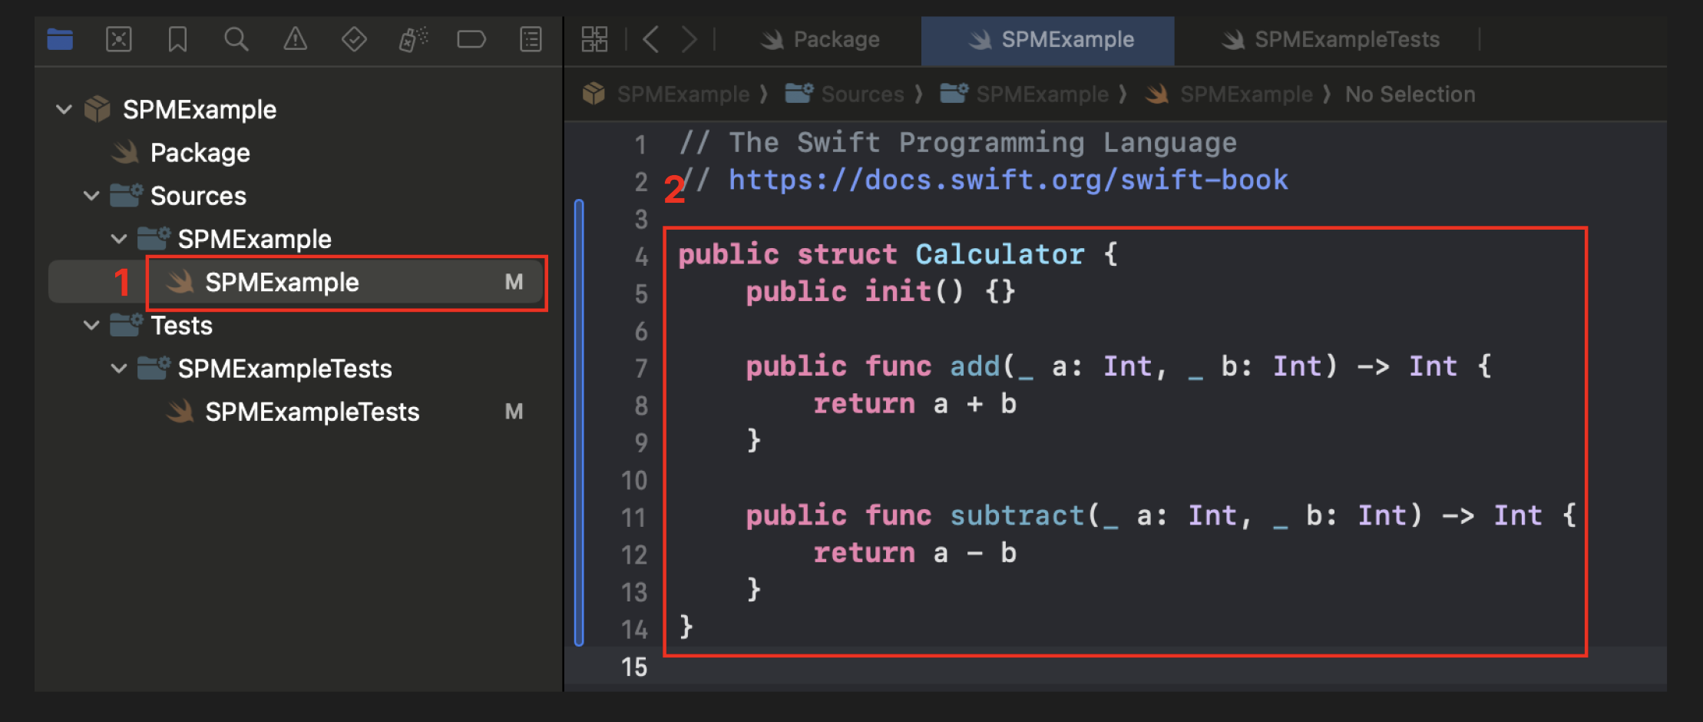This screenshot has height=722, width=1703.
Task: Open the Report navigator list icon
Action: (531, 39)
